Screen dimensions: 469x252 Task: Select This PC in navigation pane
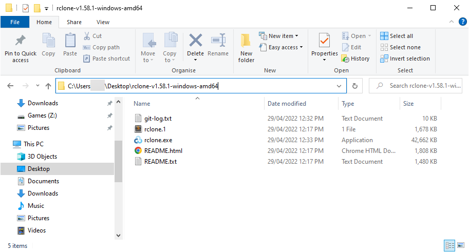point(33,144)
